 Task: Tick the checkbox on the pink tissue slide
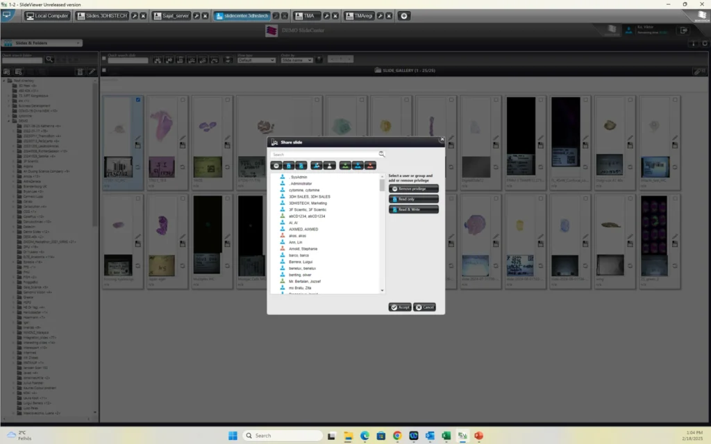tap(183, 100)
